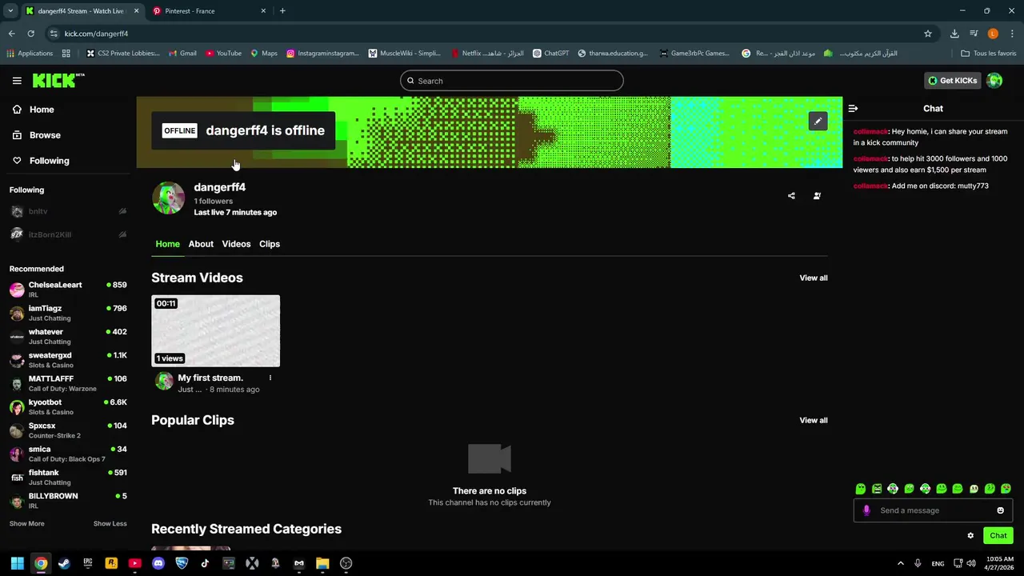Open ChelseaLeeart recommended channel

pyautogui.click(x=68, y=290)
